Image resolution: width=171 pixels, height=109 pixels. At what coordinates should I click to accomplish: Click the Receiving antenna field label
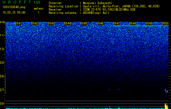click(x=63, y=13)
